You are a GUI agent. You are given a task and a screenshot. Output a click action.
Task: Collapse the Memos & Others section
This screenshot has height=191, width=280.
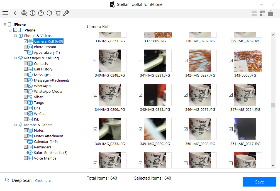click(16, 125)
